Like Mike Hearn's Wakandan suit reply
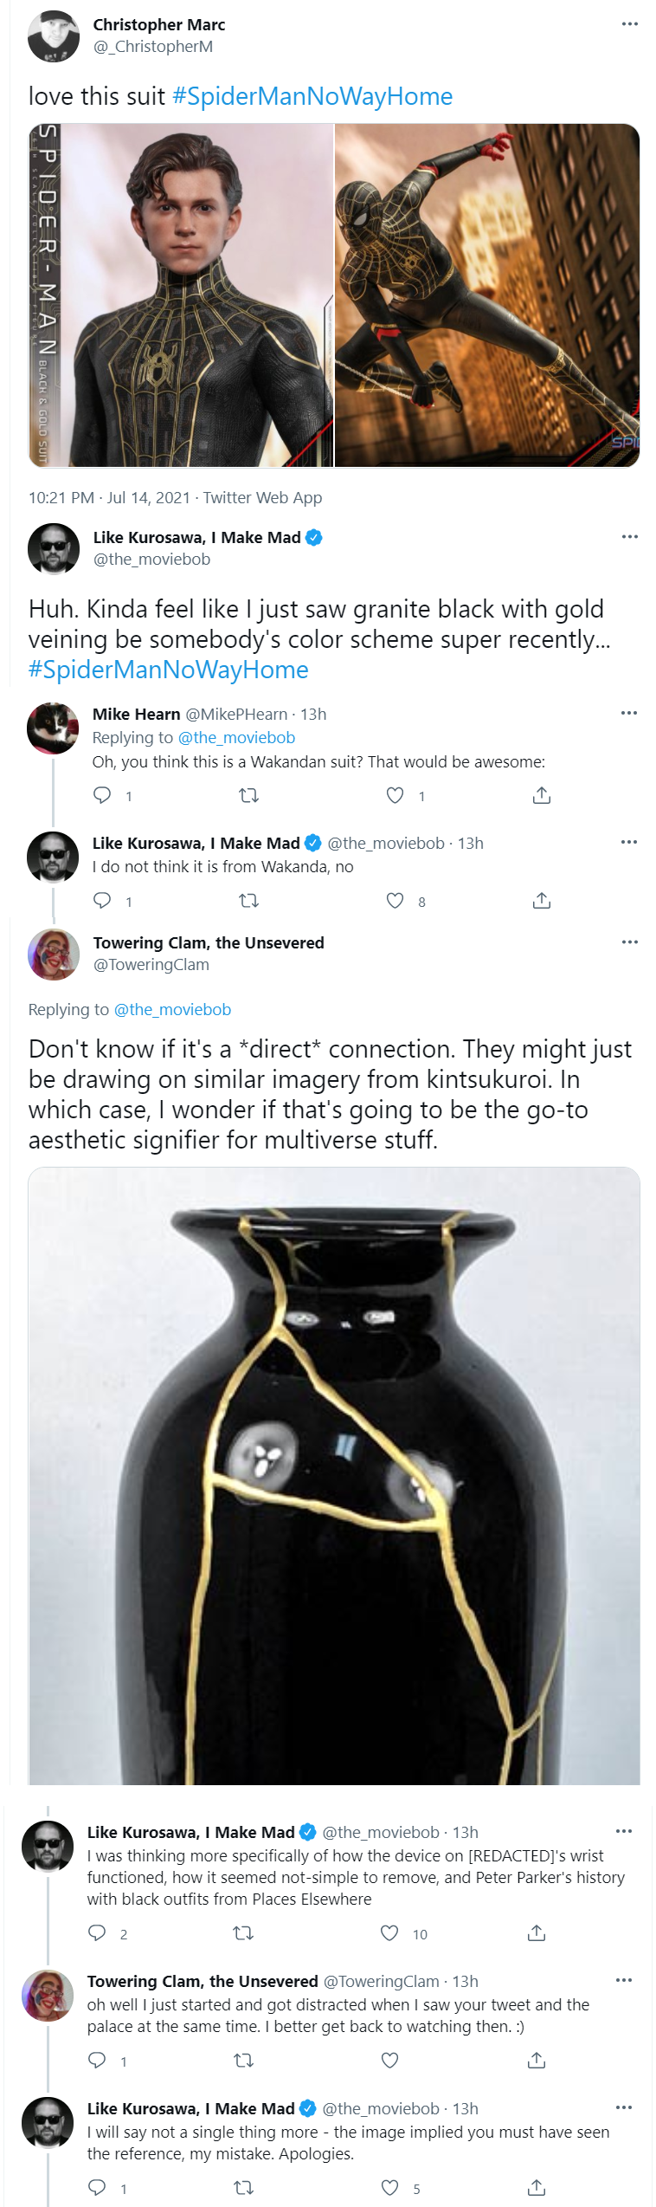The image size is (656, 2207). click(x=395, y=795)
